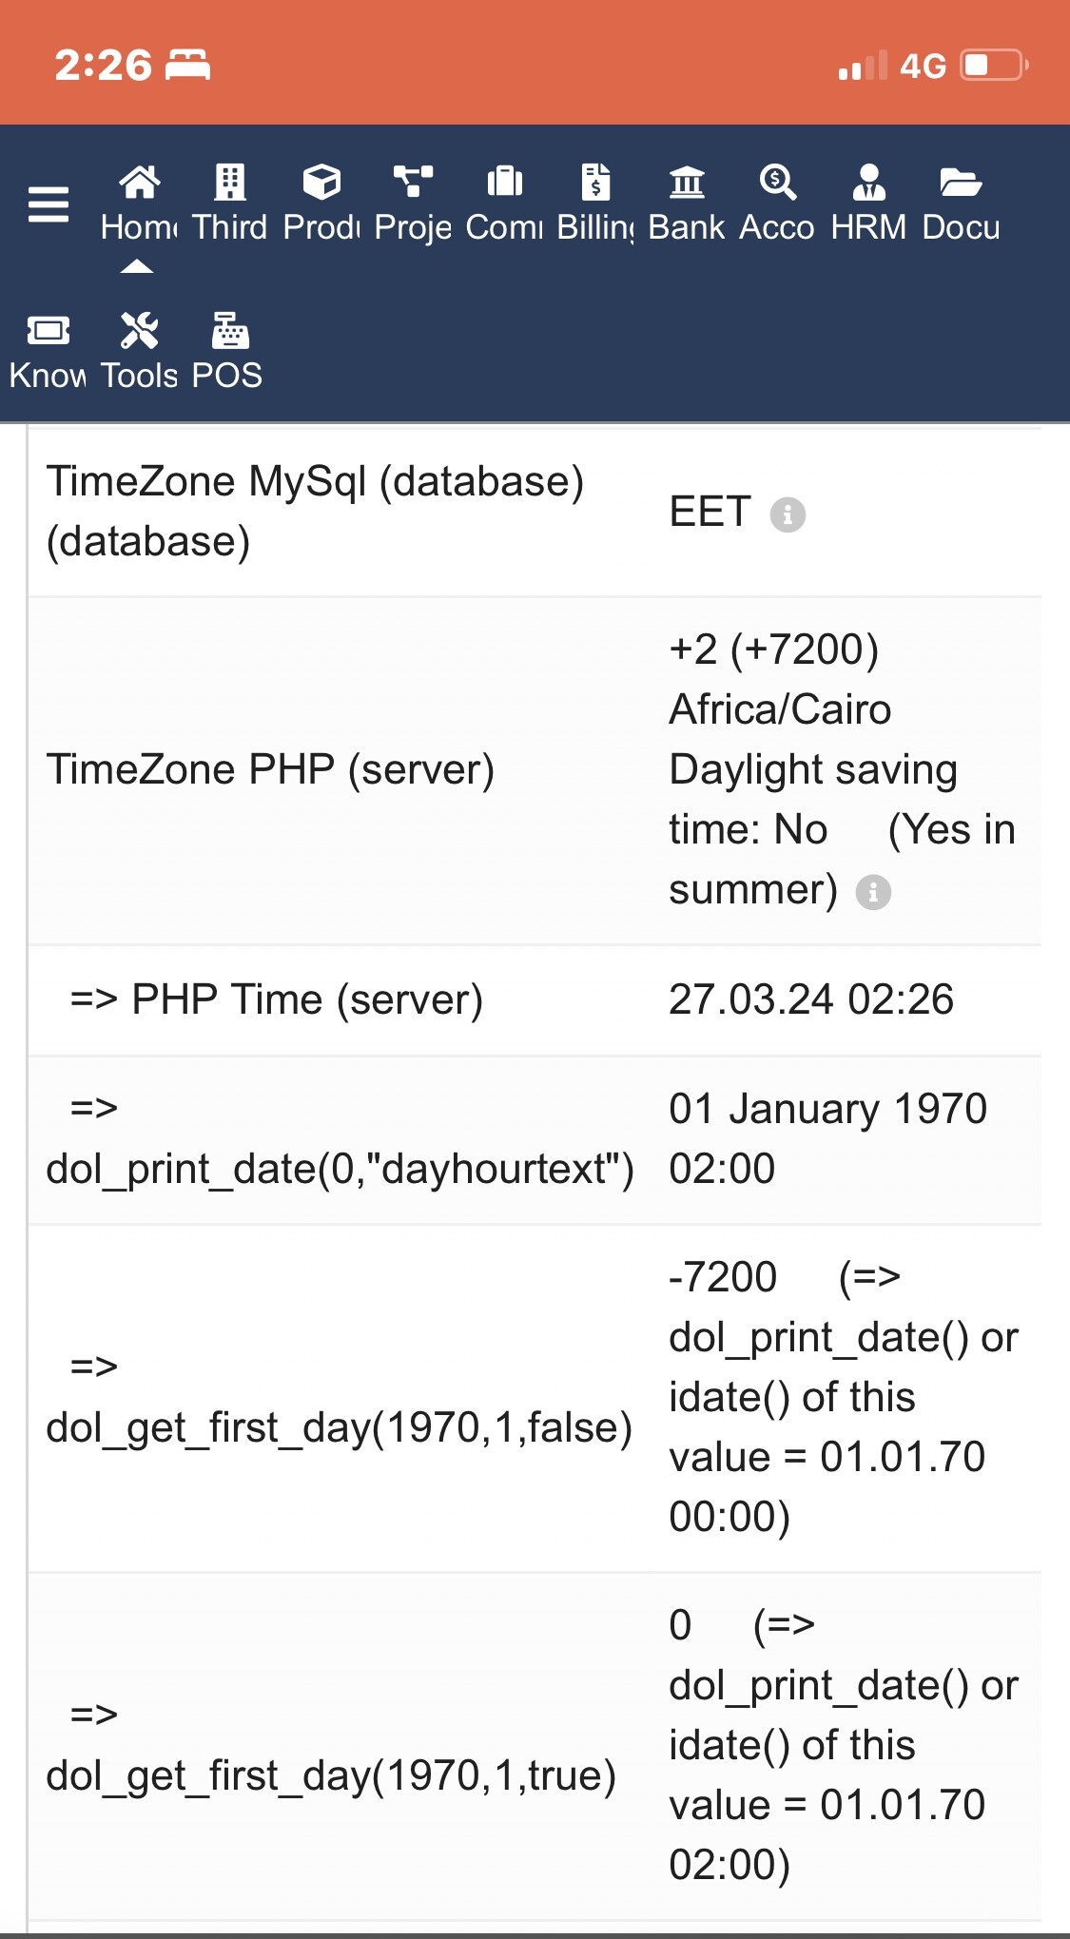Open the Home menu icon
Viewport: 1070px width, 1939px height.
[139, 182]
